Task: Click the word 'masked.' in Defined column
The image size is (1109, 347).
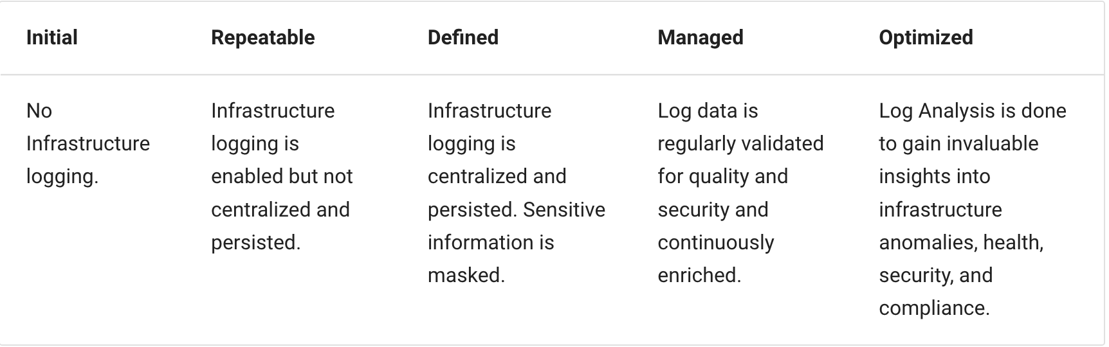Action: (x=466, y=275)
